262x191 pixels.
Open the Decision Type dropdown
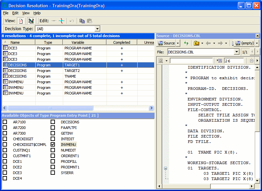97,29
